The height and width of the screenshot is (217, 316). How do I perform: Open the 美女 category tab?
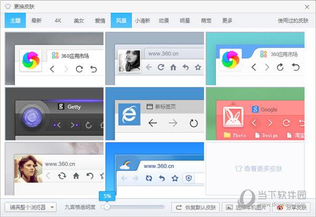[x=79, y=21]
